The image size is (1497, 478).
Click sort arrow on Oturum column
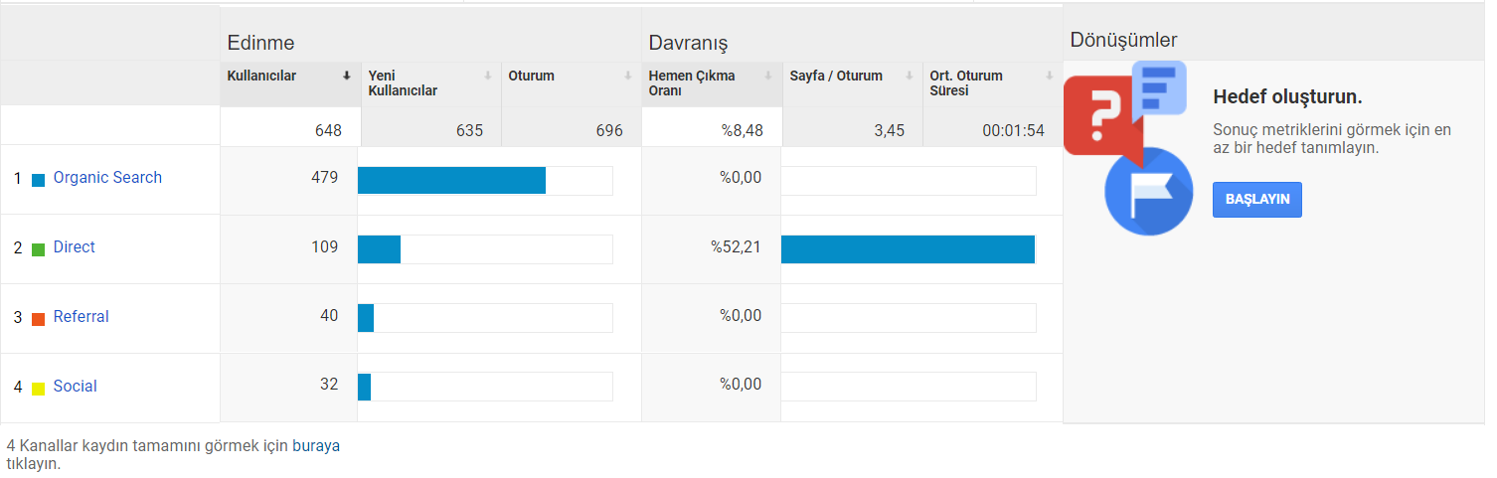[628, 76]
